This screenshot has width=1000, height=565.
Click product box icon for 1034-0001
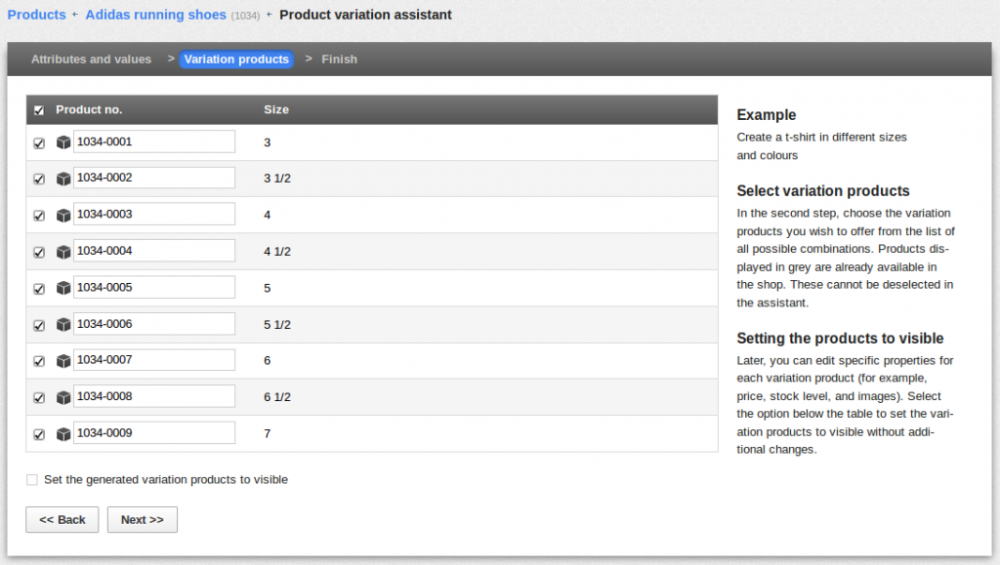[x=63, y=142]
